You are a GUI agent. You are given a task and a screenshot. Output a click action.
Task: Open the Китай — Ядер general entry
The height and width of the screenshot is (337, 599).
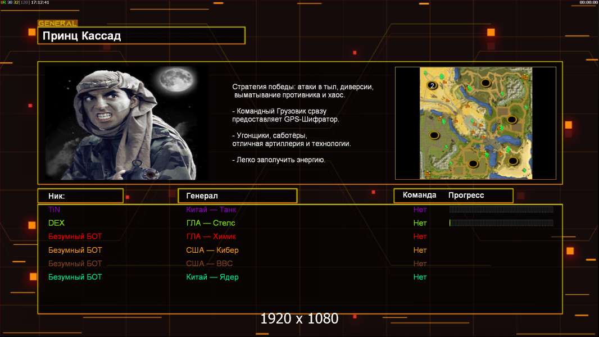coord(212,277)
